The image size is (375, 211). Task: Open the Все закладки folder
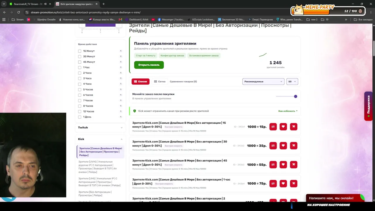click(x=363, y=20)
